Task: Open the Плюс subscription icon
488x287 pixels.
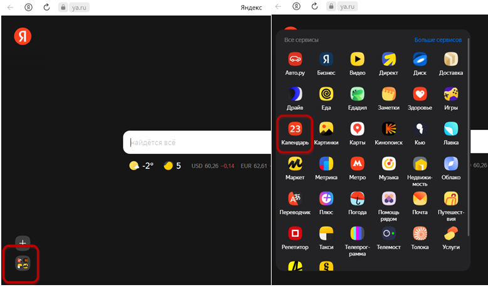Action: point(326,198)
